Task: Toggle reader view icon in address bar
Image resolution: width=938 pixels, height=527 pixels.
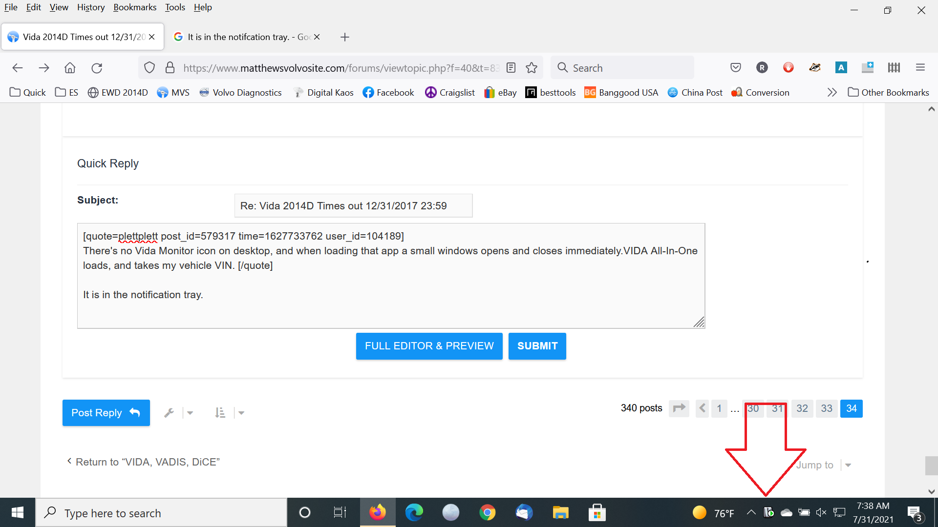Action: (511, 68)
